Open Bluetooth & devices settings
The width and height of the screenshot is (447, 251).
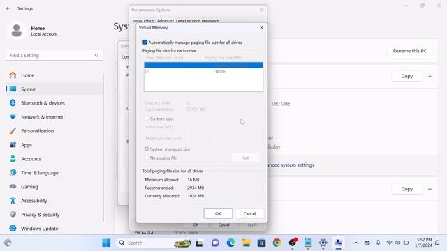[54, 103]
